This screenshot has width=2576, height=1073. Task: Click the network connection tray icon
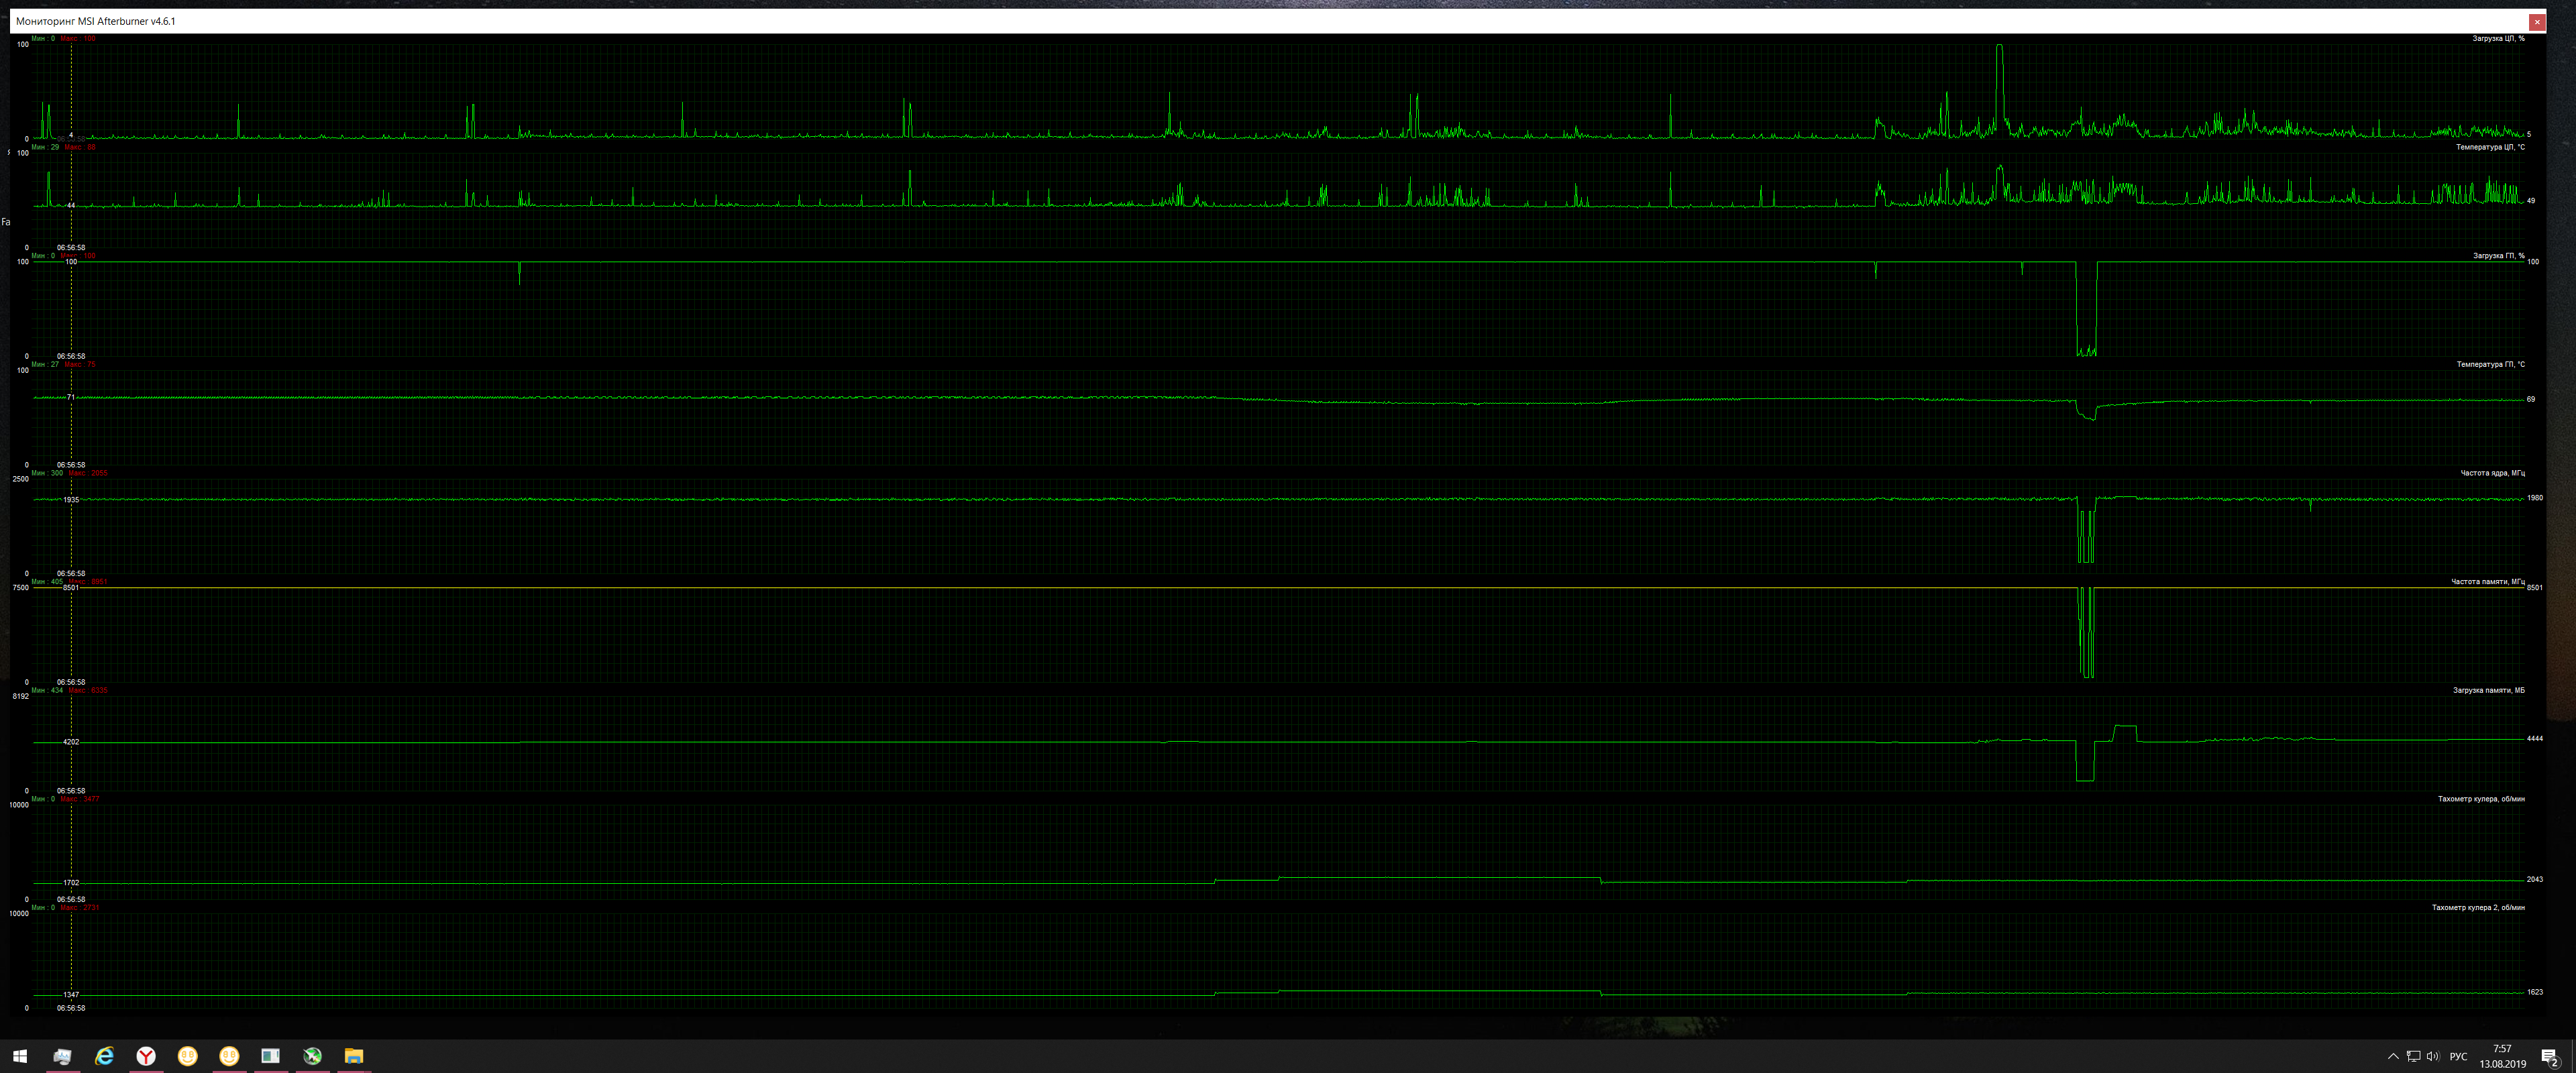[2413, 1056]
